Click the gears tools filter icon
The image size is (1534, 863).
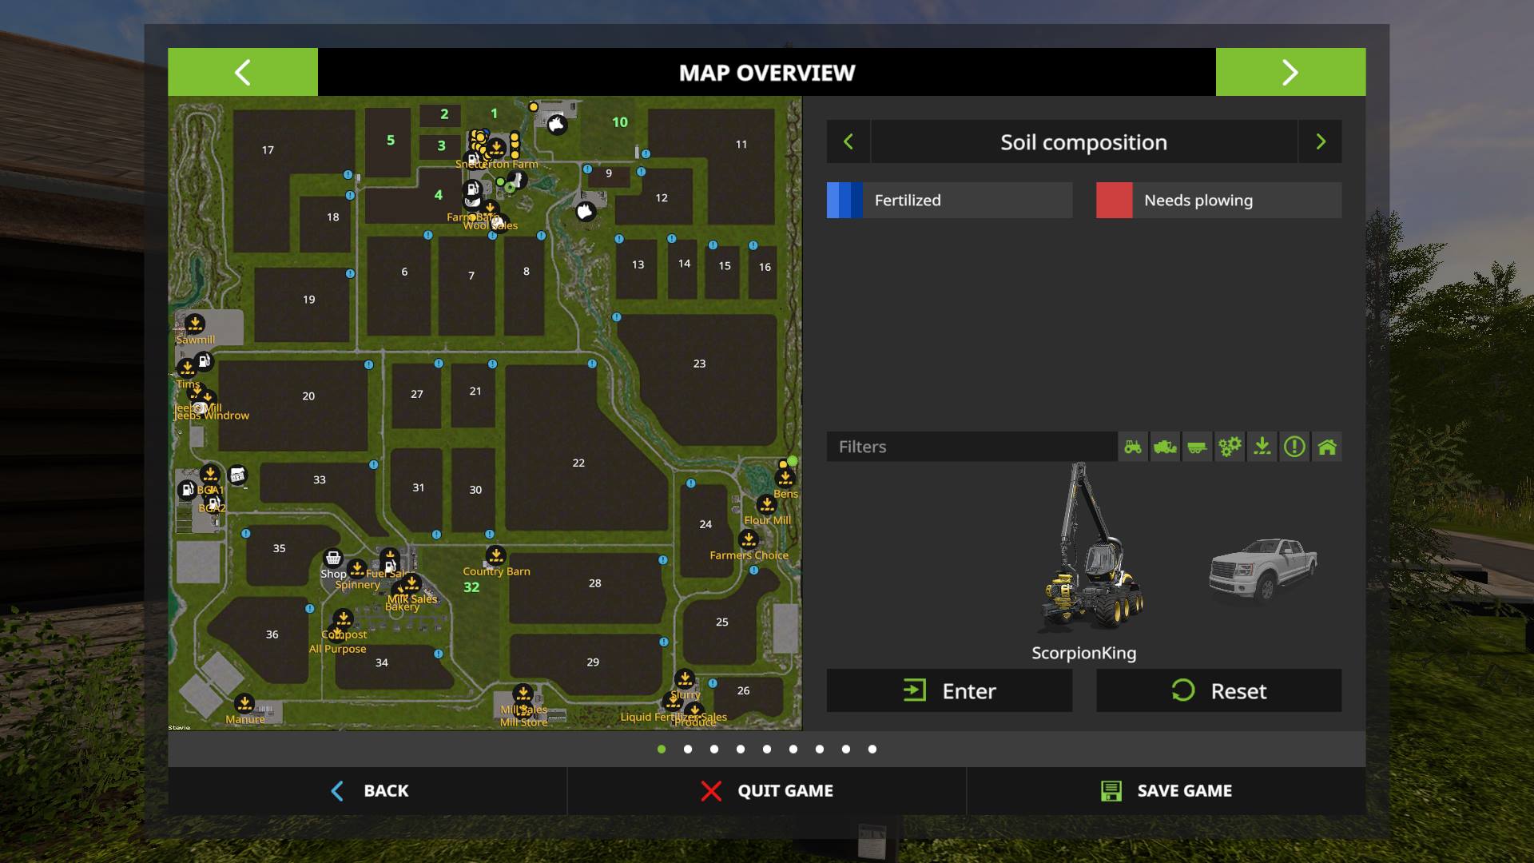[x=1230, y=447]
